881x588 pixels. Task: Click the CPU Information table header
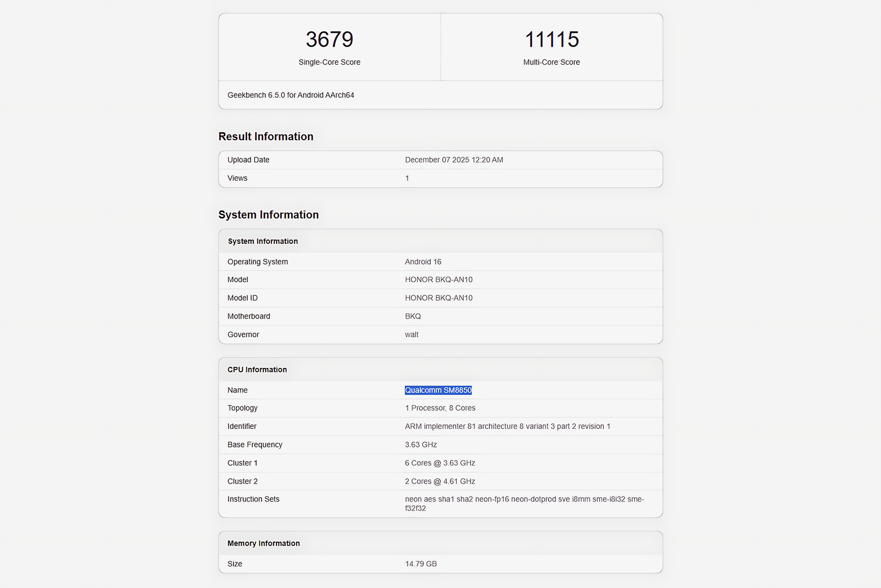point(257,370)
